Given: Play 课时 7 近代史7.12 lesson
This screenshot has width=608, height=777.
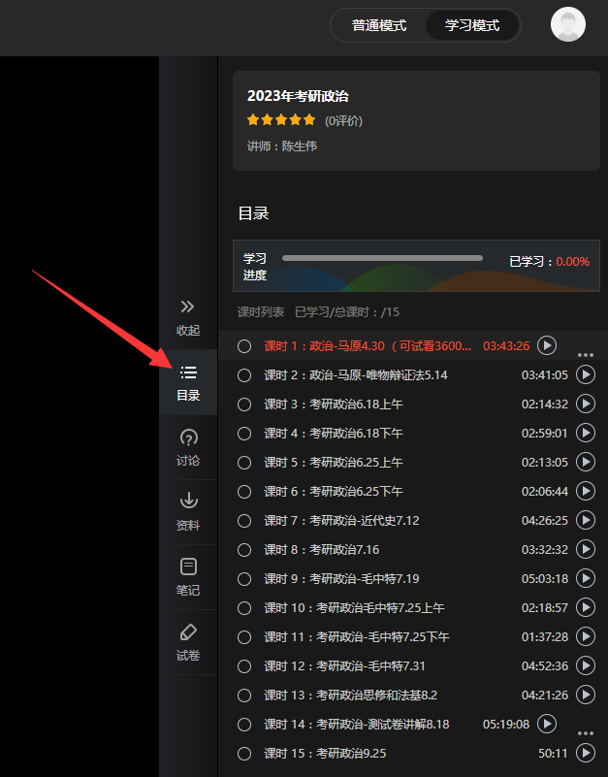Looking at the screenshot, I should point(585,520).
